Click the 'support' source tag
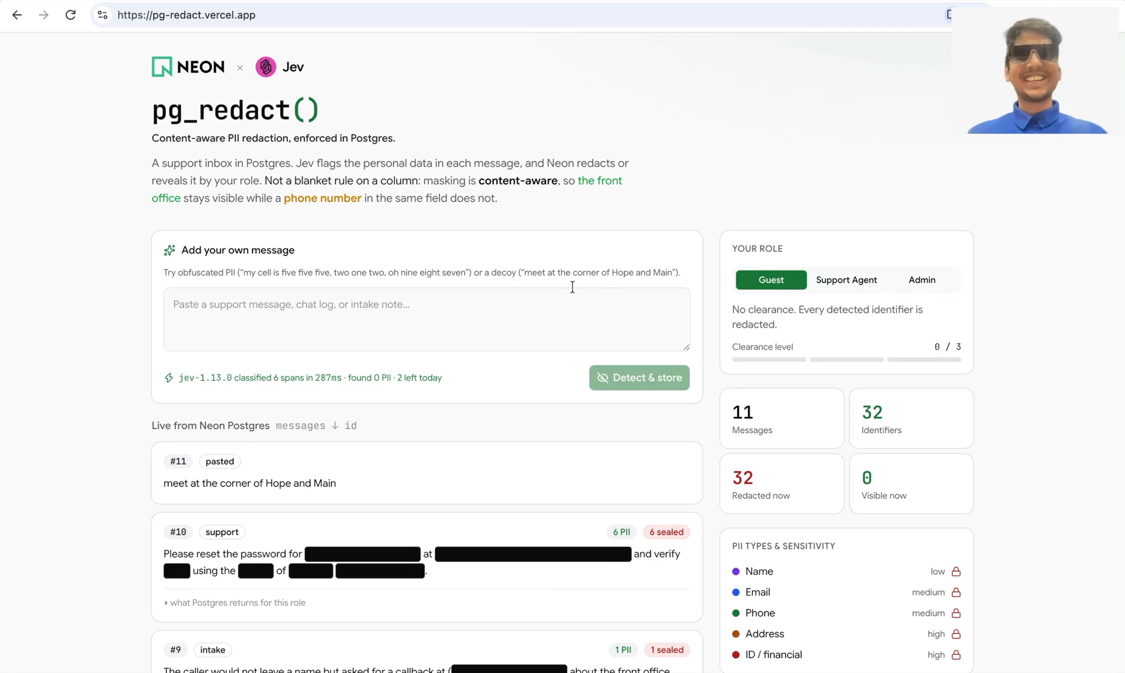1125x673 pixels. [x=222, y=532]
